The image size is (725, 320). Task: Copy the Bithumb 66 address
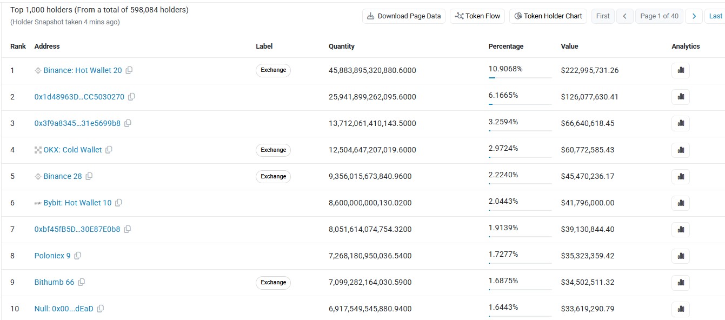[81, 282]
